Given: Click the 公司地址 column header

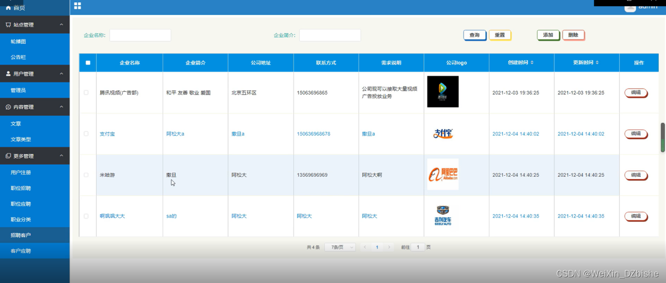Looking at the screenshot, I should (x=260, y=63).
